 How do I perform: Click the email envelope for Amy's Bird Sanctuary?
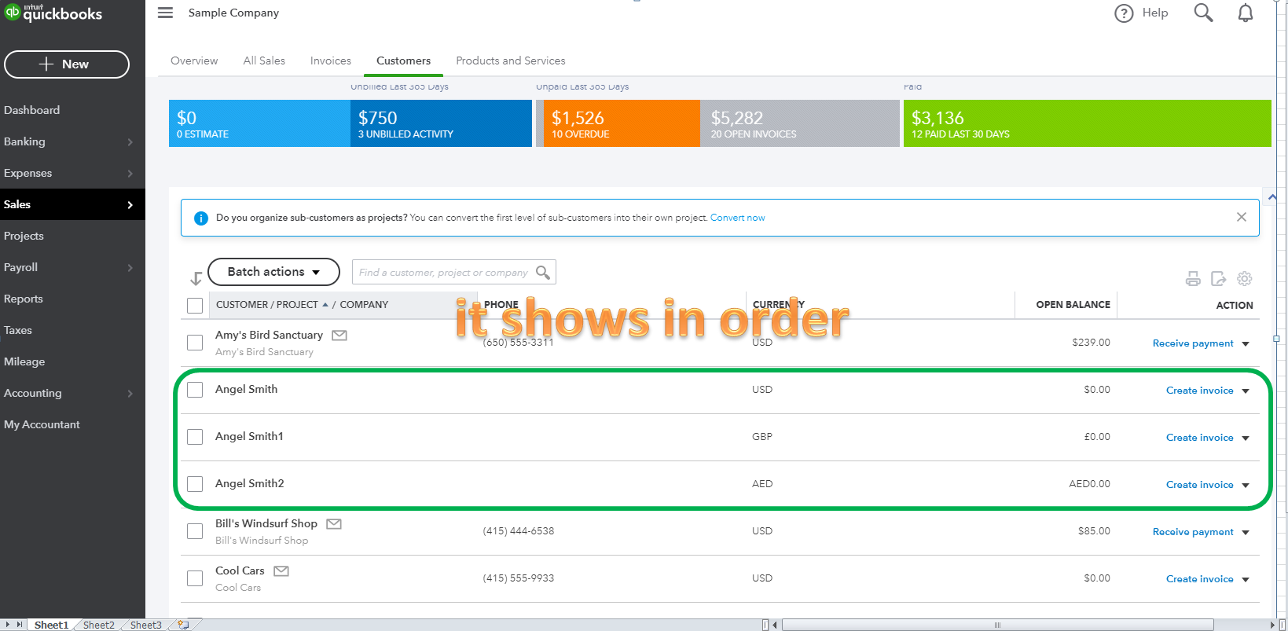pos(339,336)
